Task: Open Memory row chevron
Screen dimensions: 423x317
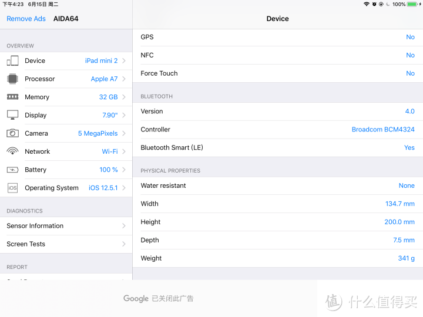Action: (124, 97)
